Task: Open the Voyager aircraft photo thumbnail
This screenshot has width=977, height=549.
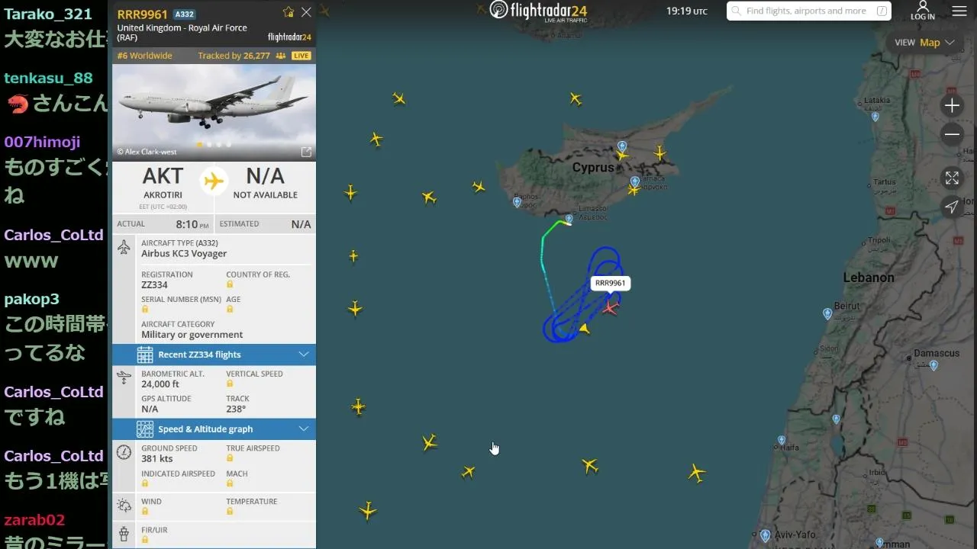Action: tap(214, 111)
